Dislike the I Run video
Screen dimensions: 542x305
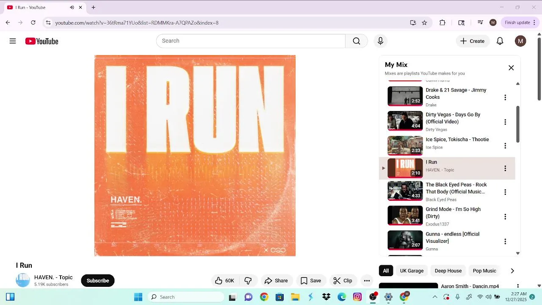[x=248, y=280]
